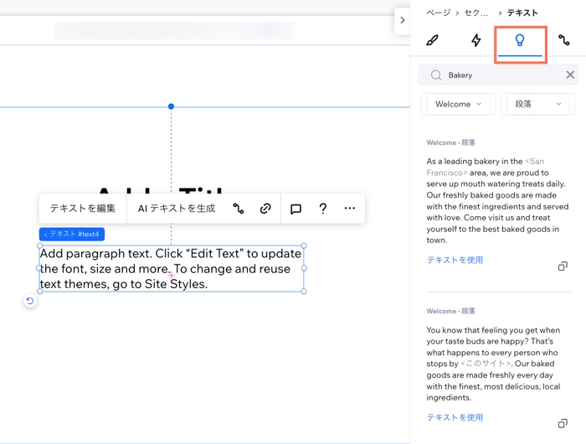Viewport: 586px width, 444px height.
Task: Open the design paintbrush tab
Action: 432,40
